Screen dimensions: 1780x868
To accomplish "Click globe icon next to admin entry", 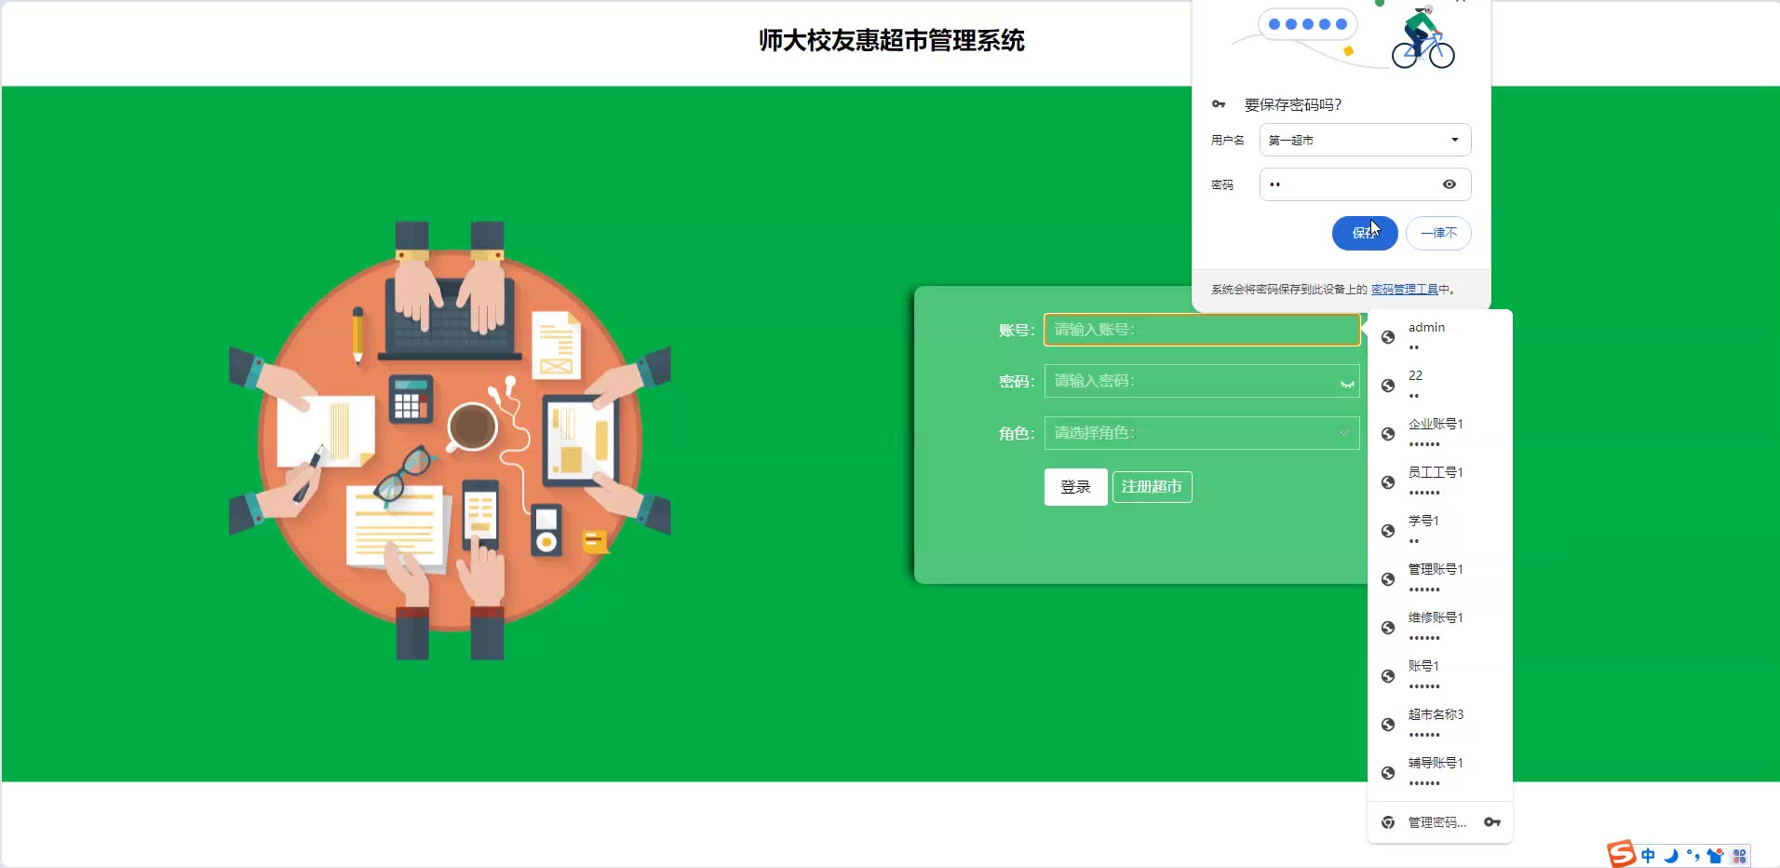I will 1388,337.
